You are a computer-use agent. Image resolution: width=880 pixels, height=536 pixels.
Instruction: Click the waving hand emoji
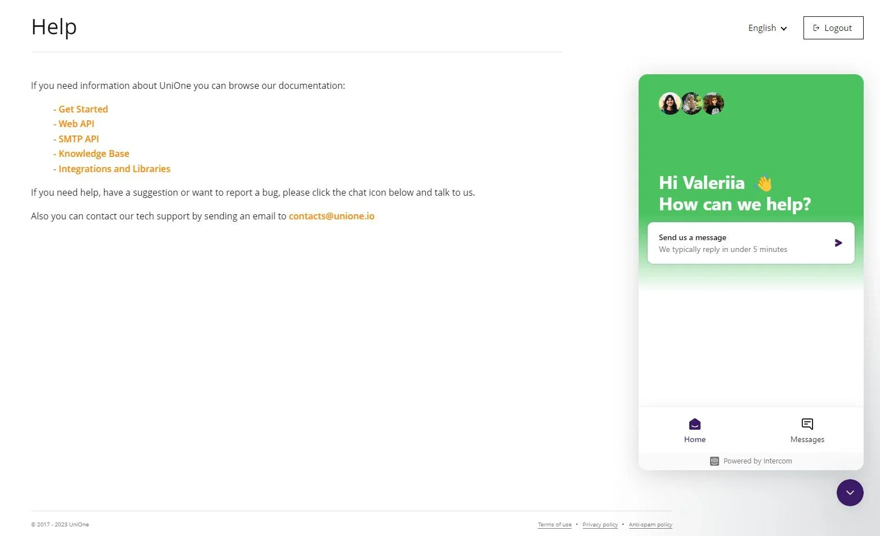(x=764, y=183)
